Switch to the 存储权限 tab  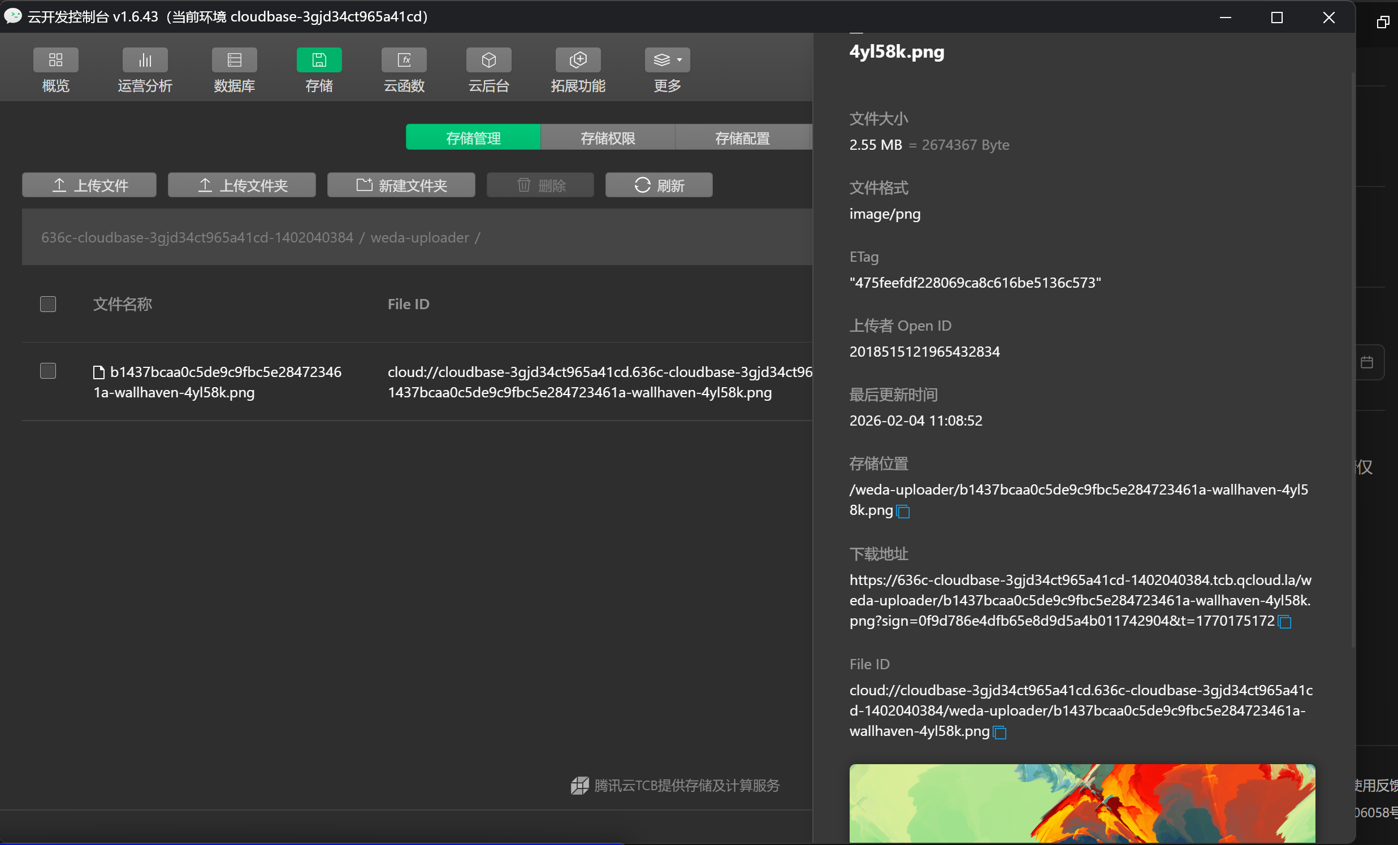click(607, 138)
